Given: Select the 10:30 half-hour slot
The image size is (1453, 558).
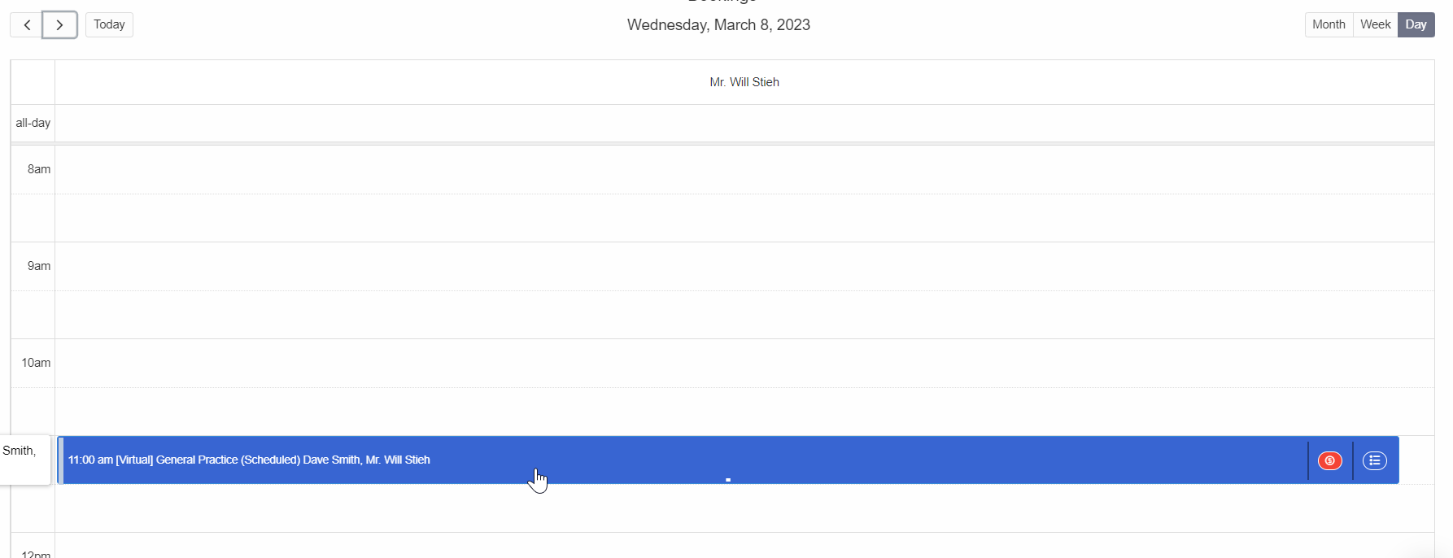Looking at the screenshot, I should click(x=744, y=412).
